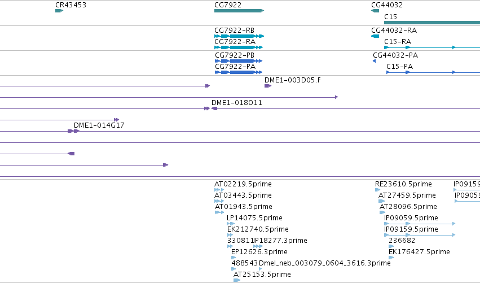Open the EK176427.5prime EST label

pos(419,252)
